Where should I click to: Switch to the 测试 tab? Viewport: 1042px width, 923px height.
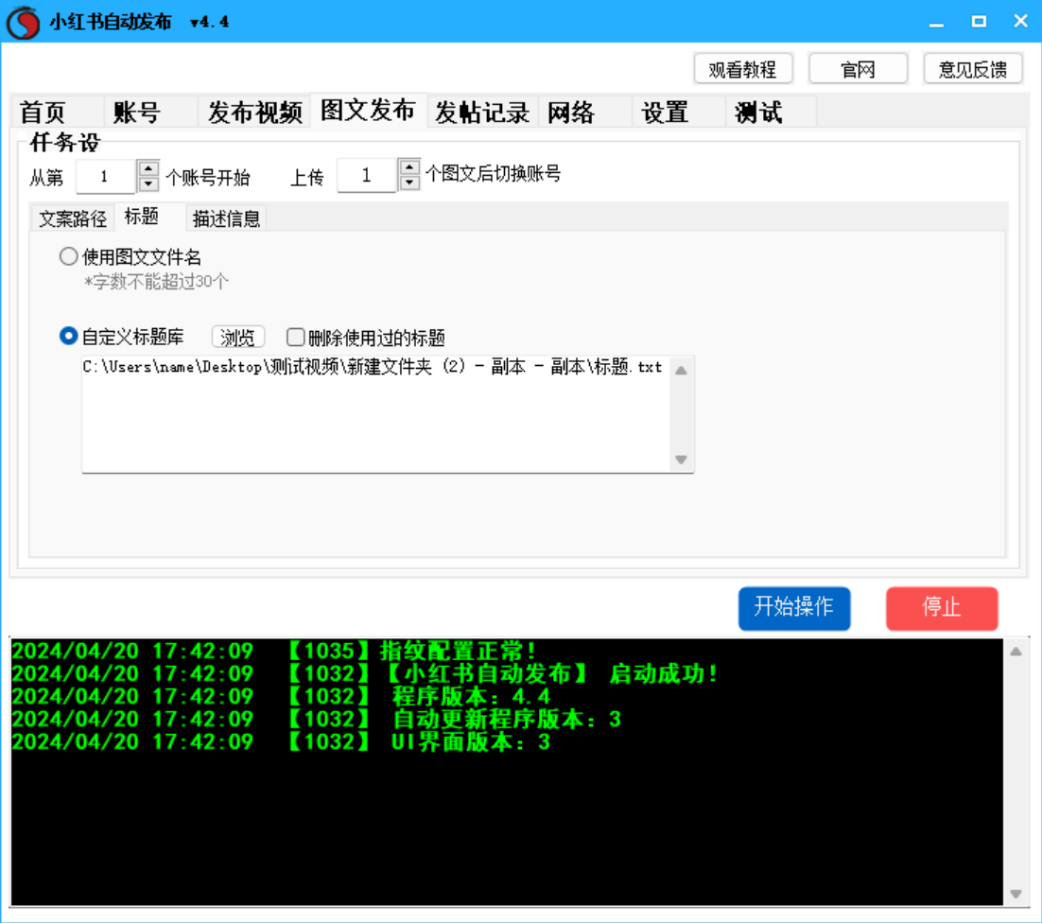click(x=772, y=112)
